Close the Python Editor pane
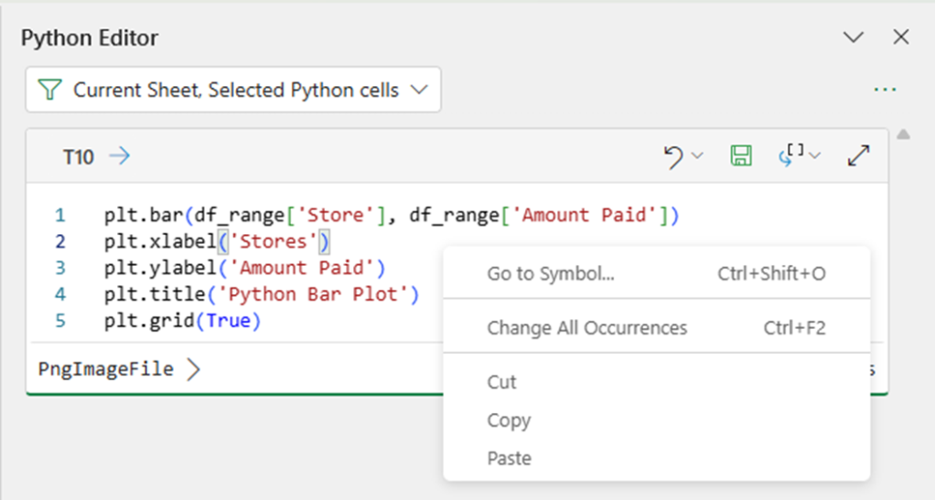Screen dimensions: 935x500 click(x=901, y=37)
